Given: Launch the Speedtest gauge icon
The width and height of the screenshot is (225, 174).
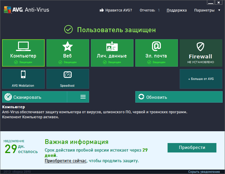Looking at the screenshot, I should coord(67,75).
